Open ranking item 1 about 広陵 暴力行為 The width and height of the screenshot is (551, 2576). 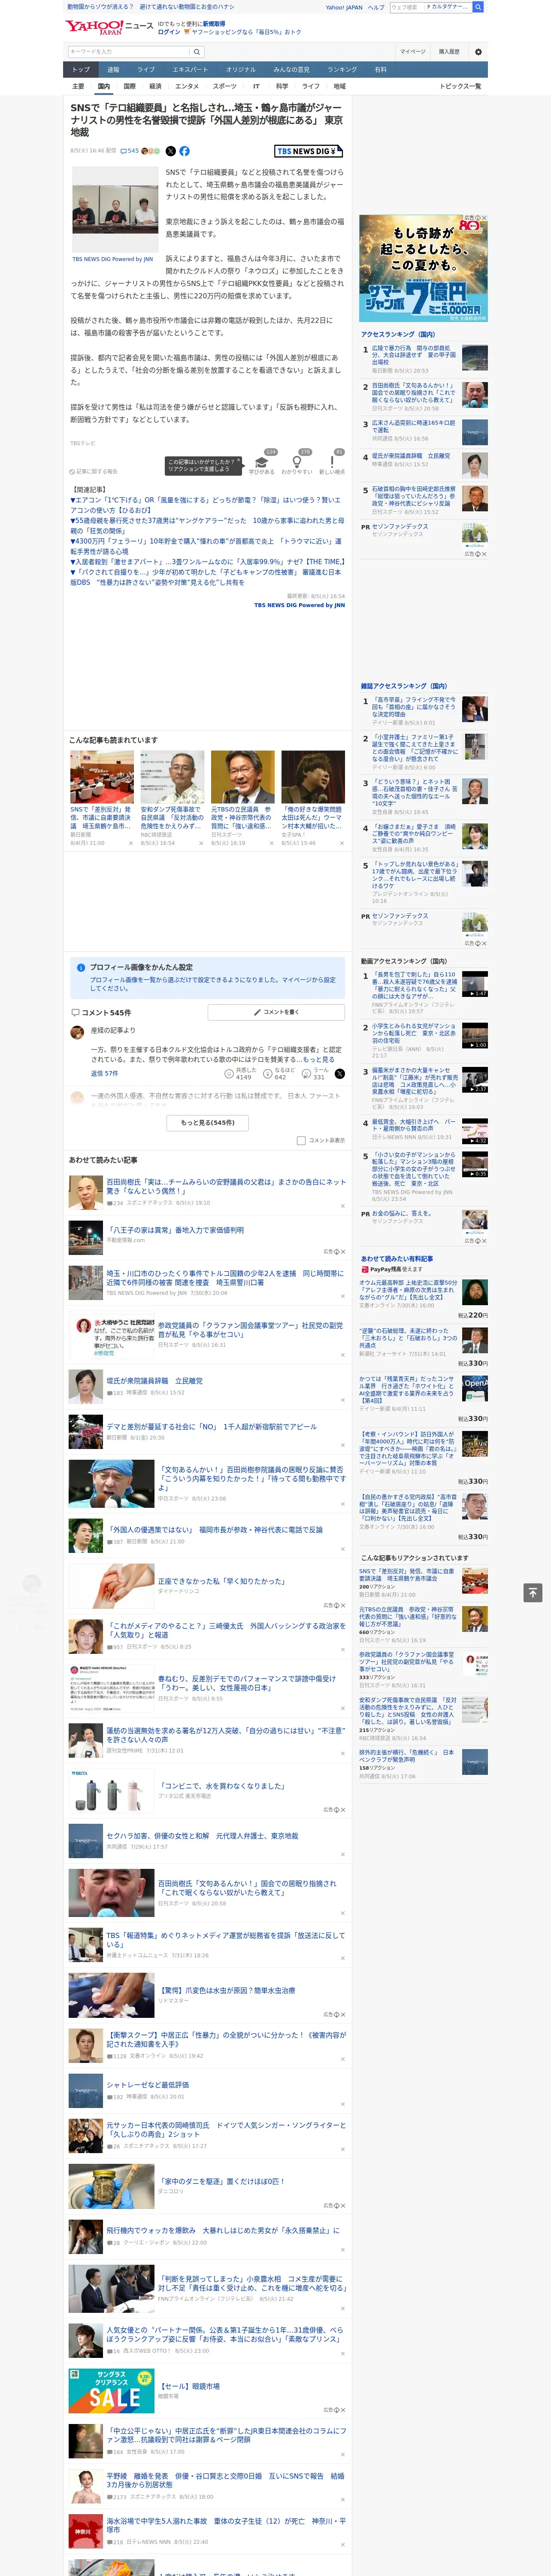[x=414, y=356]
